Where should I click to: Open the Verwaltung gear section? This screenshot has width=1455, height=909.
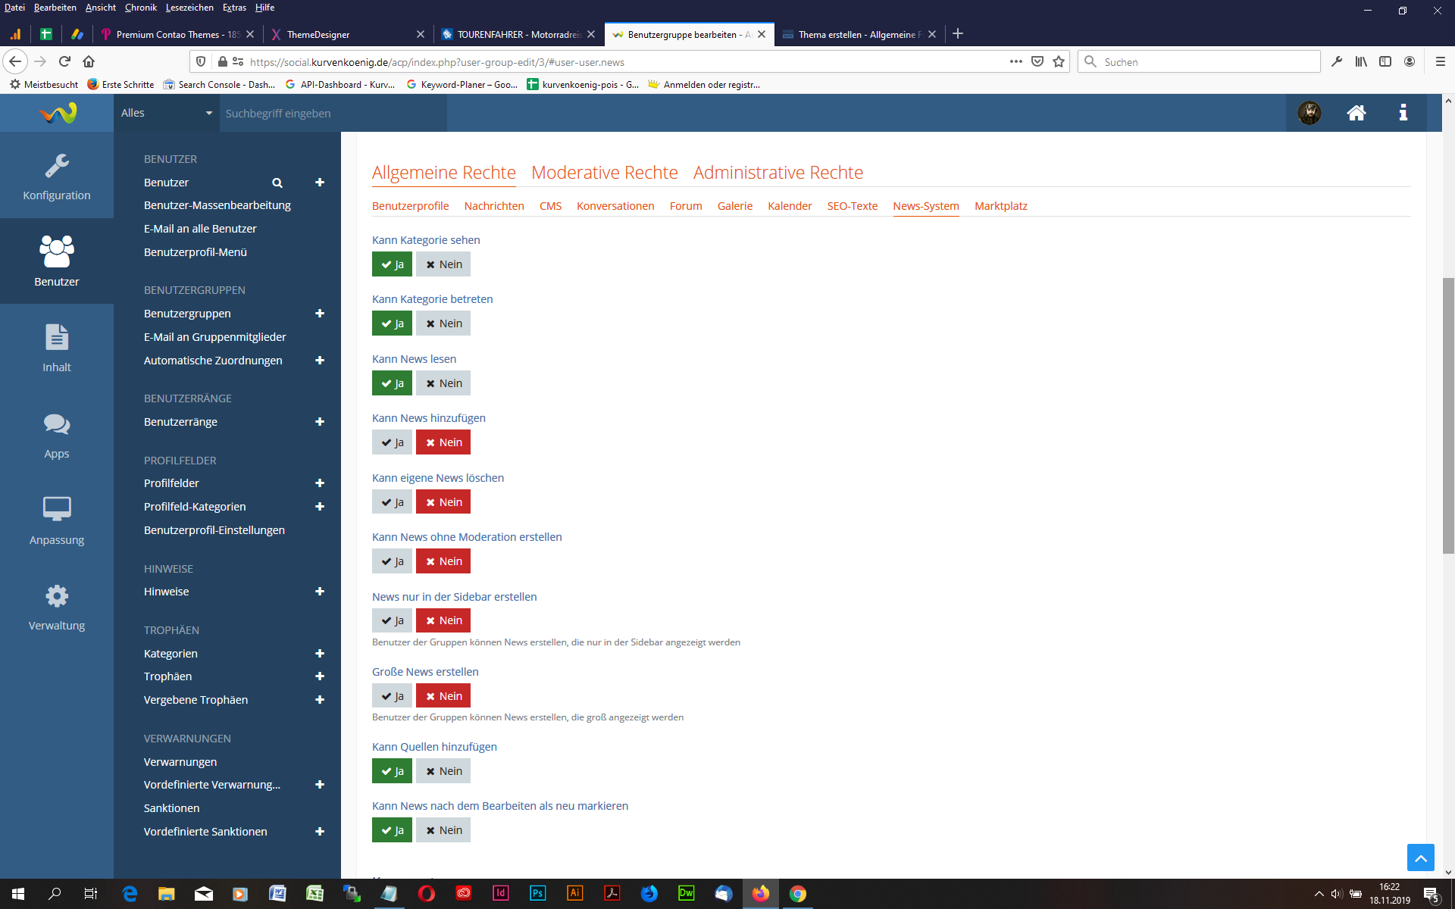point(57,607)
